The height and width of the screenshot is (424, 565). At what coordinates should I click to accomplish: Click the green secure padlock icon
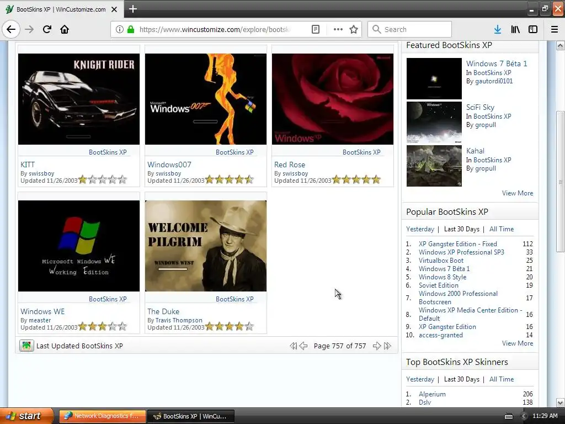tap(131, 29)
